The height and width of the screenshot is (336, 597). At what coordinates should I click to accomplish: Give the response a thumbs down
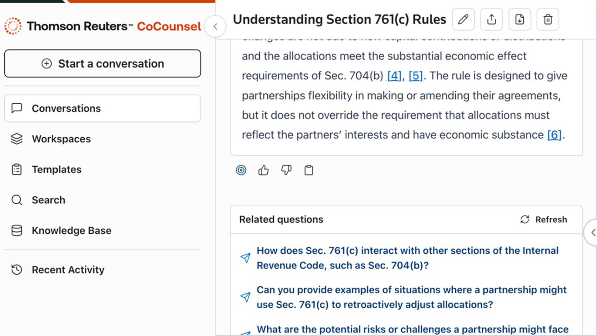point(286,170)
